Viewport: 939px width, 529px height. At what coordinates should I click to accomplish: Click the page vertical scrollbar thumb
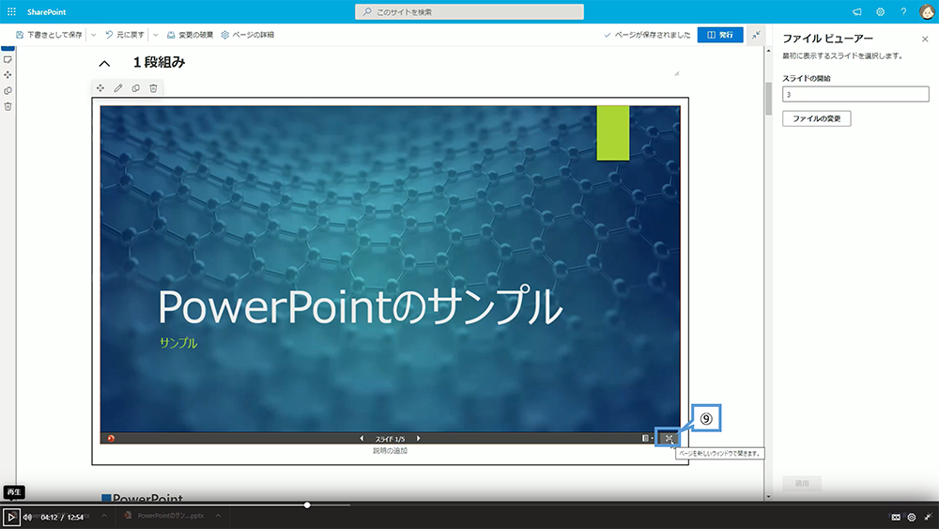coord(768,99)
